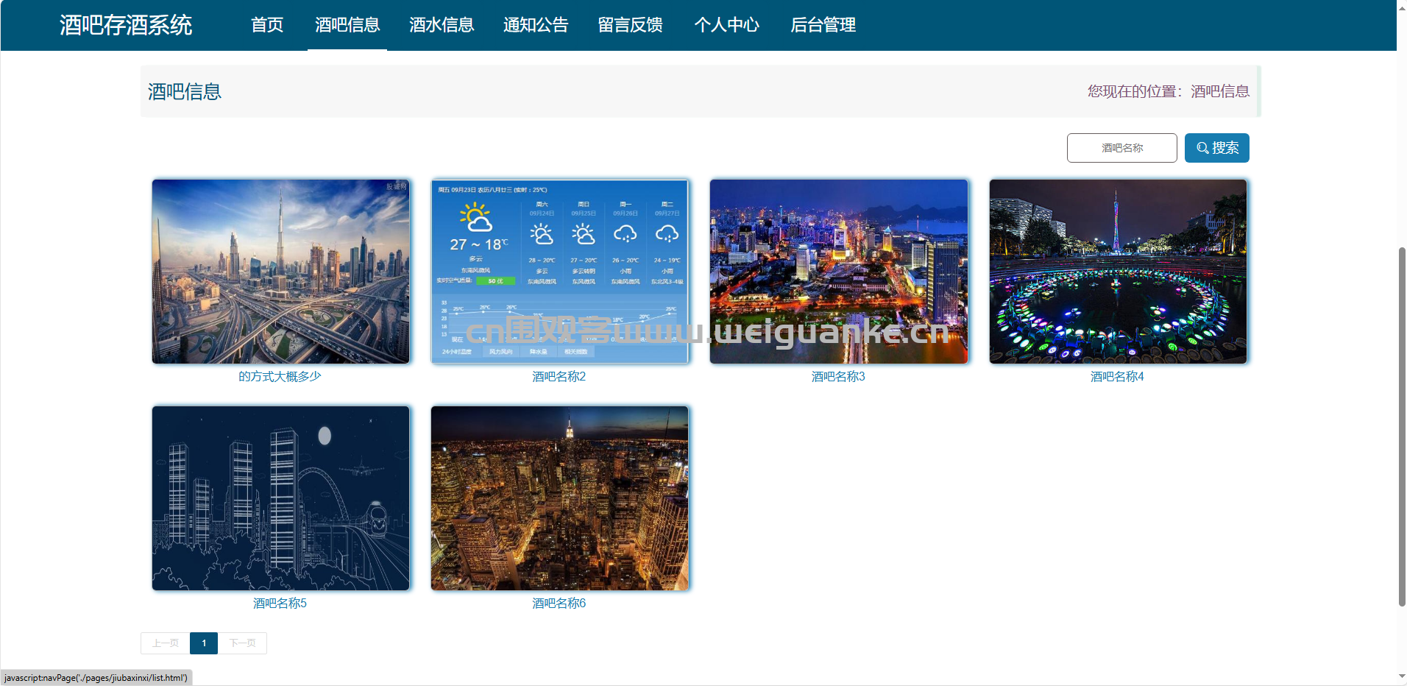Click the 酒吧名称3 title link
This screenshot has height=686, width=1407.
838,376
